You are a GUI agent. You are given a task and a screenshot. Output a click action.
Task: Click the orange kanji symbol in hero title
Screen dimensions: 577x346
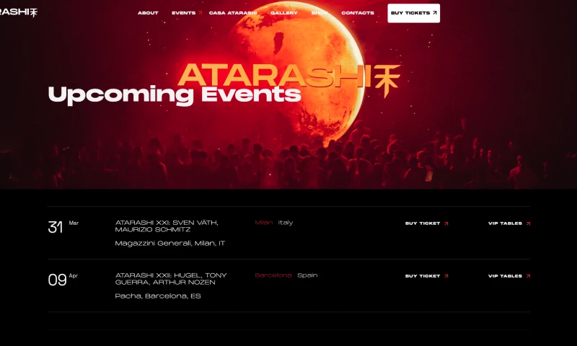click(x=387, y=81)
